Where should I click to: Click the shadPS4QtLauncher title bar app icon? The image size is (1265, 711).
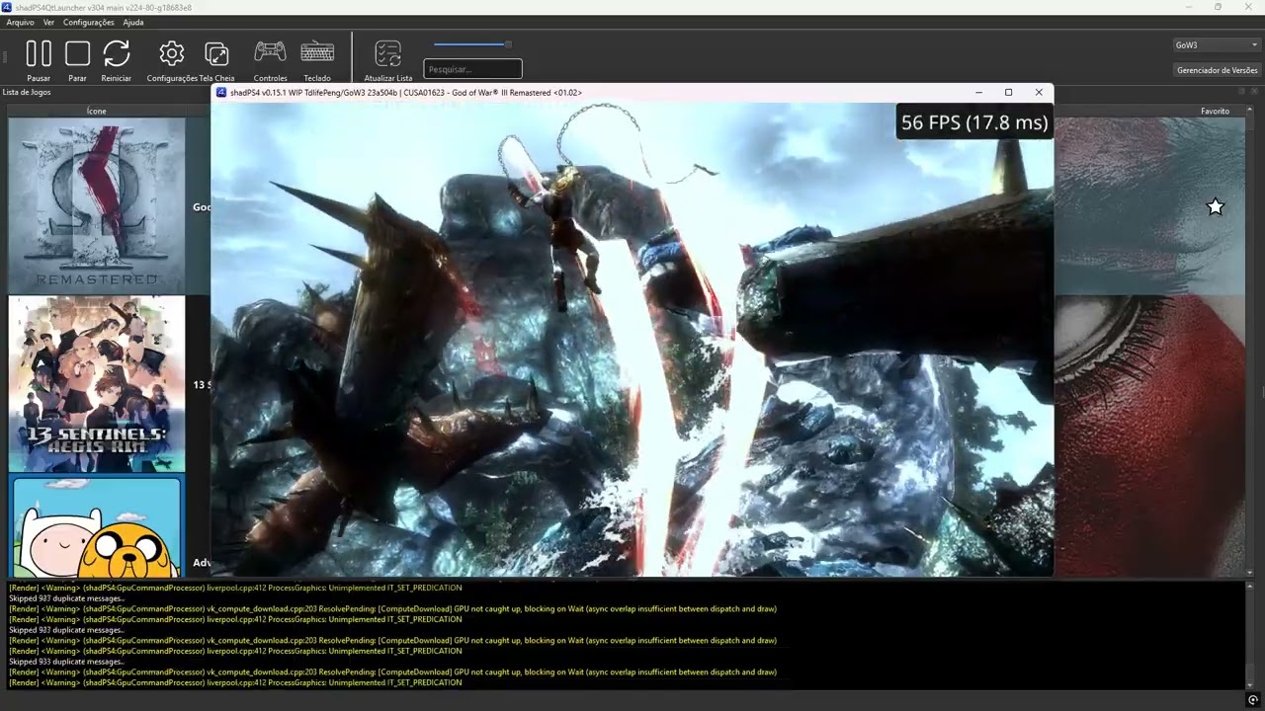(x=7, y=7)
